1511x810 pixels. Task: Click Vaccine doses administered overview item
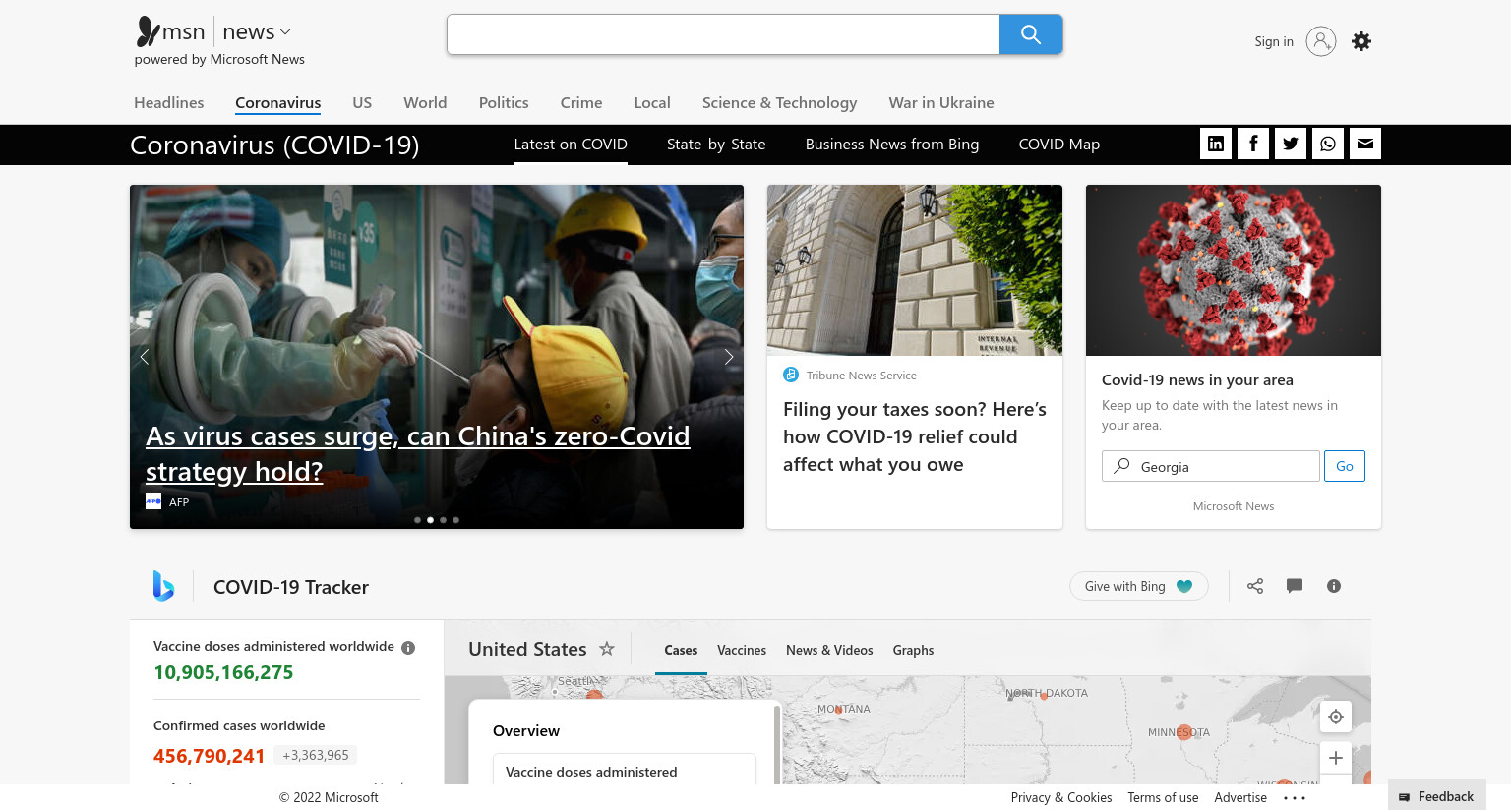(625, 771)
